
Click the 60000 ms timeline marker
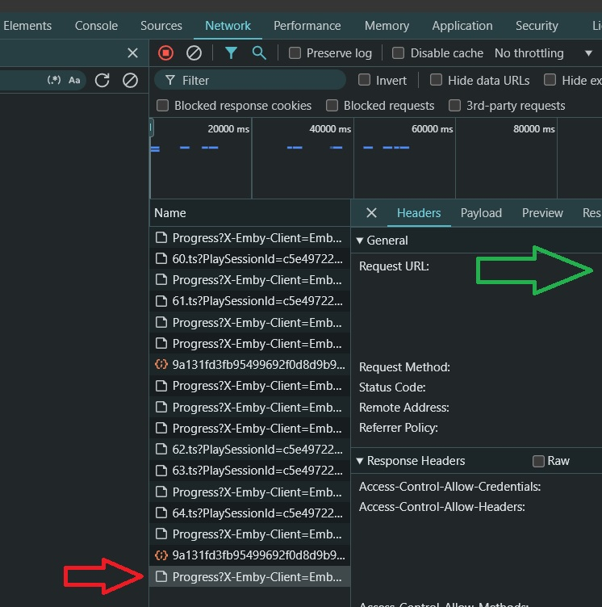coord(432,129)
